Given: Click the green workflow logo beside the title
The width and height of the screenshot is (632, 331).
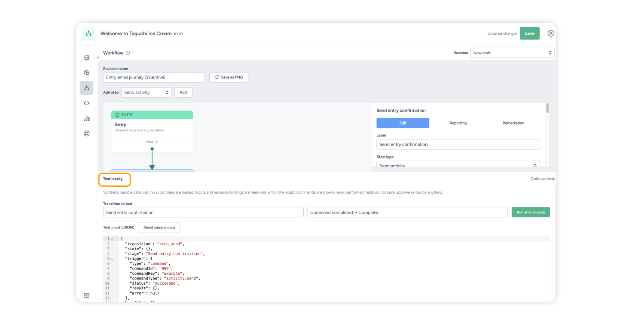Looking at the screenshot, I should click(x=89, y=33).
